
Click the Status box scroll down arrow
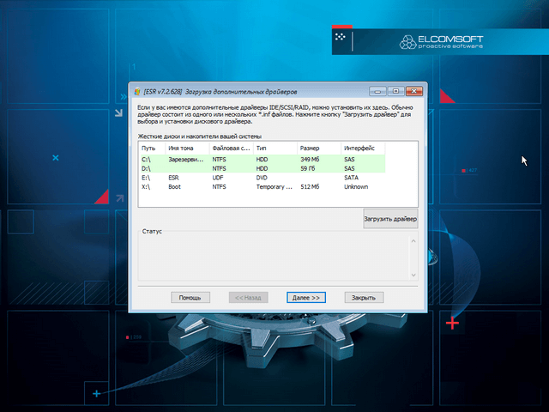[x=413, y=274]
